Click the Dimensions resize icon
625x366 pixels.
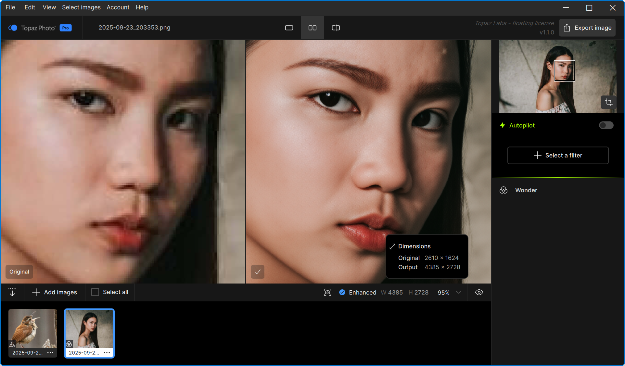point(392,246)
